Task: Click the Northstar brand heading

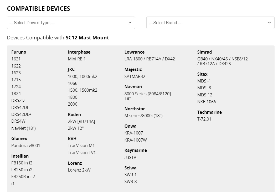Action: (x=135, y=109)
